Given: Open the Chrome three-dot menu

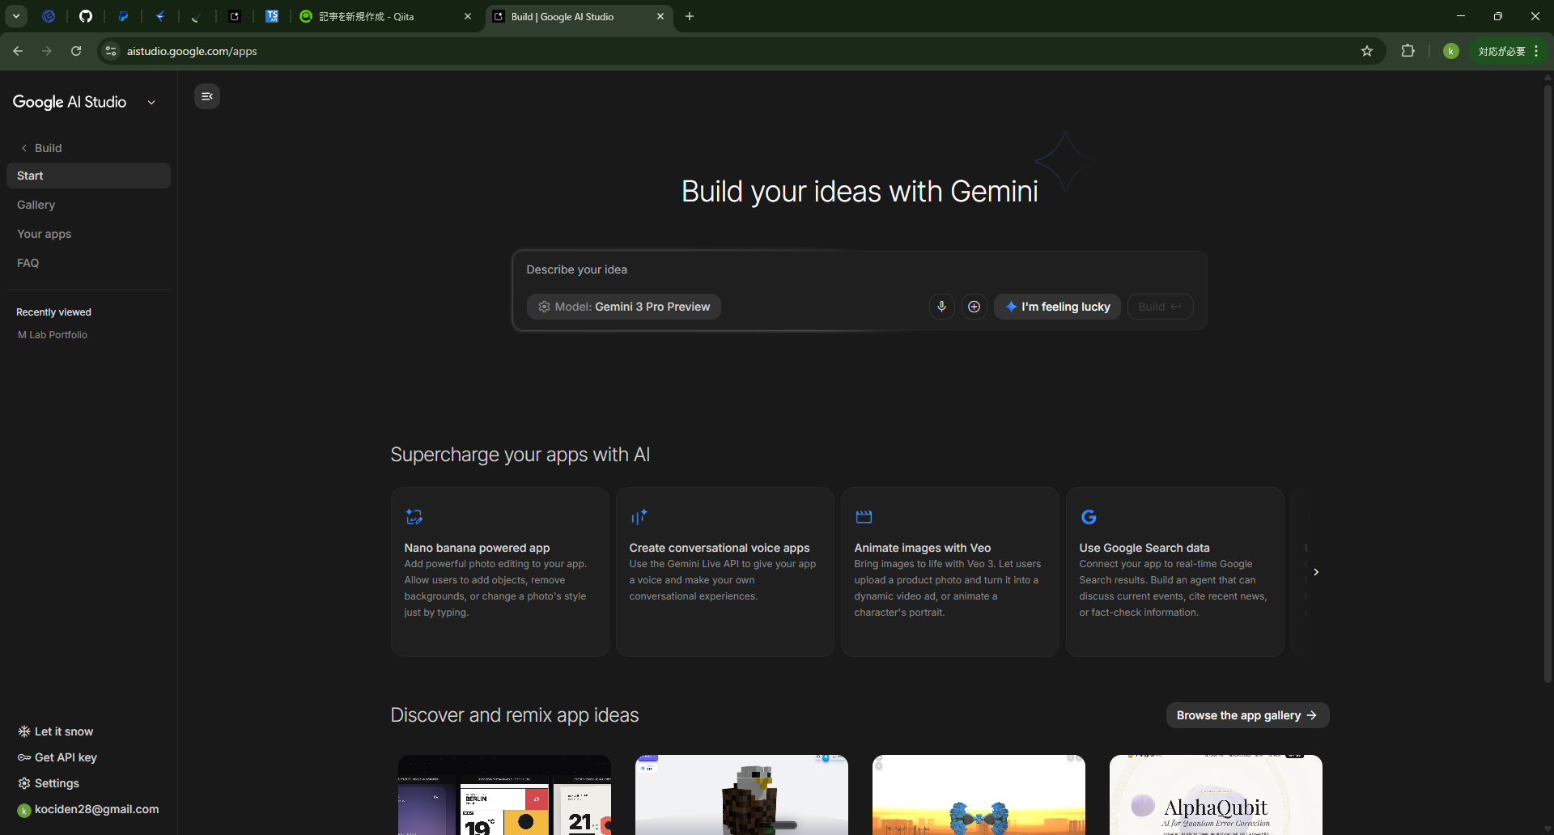Looking at the screenshot, I should 1536,51.
